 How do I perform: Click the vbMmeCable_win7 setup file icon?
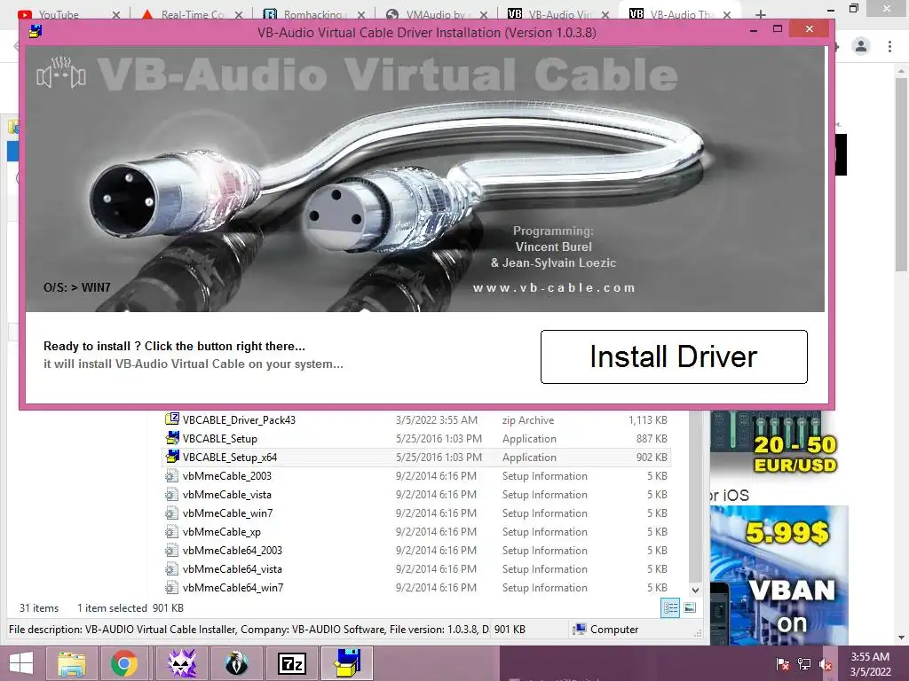pos(171,513)
